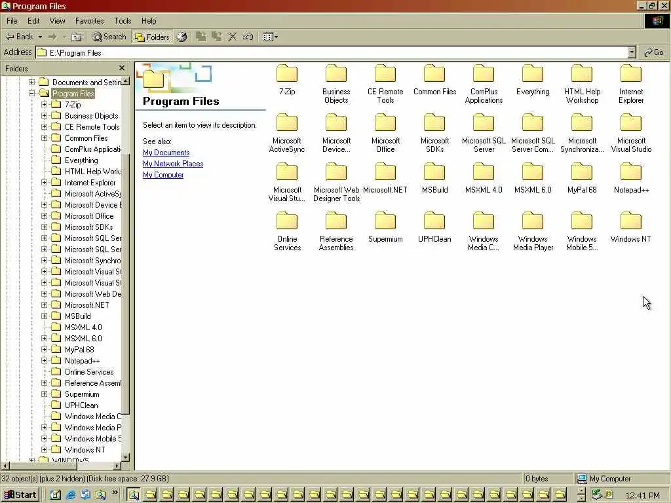Select the Reference Assemblies folder in the file pane
The width and height of the screenshot is (671, 503).
[x=336, y=231]
